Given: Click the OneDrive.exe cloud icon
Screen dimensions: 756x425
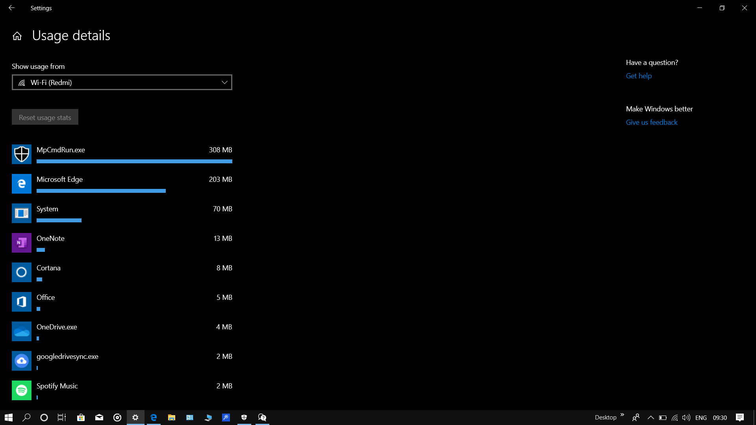Looking at the screenshot, I should 22,331.
